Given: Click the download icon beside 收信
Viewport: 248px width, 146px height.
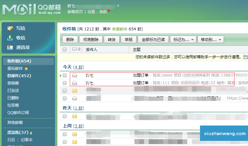Looking at the screenshot, I should [x=10, y=38].
